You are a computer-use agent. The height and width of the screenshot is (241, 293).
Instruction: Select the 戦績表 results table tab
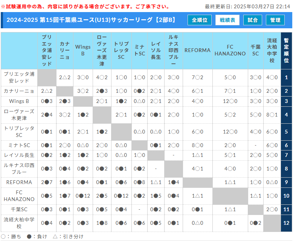pos(227,20)
